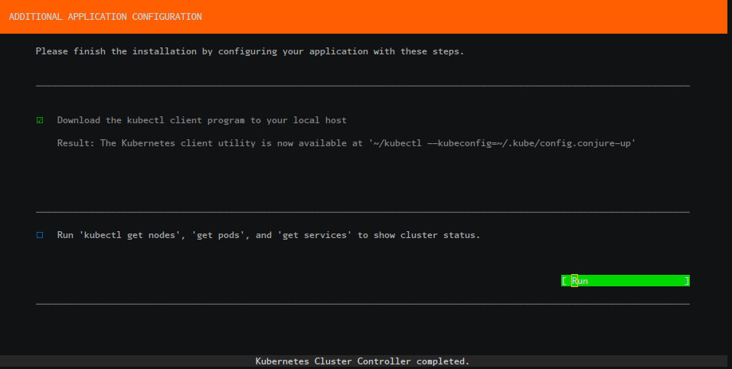This screenshot has height=369, width=732.
Task: Click the highlighted cursor on the Run label
Action: point(574,281)
